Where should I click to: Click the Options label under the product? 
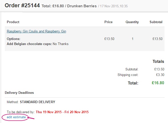13,39
